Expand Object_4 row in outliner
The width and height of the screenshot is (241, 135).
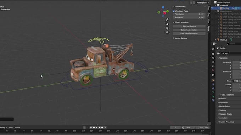(x=215, y=40)
